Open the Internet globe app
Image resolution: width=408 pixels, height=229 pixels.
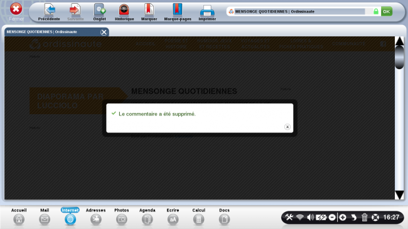(x=70, y=216)
